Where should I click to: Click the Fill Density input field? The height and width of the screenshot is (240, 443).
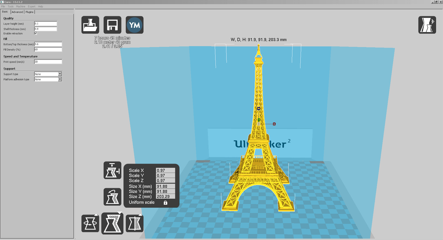(x=48, y=49)
